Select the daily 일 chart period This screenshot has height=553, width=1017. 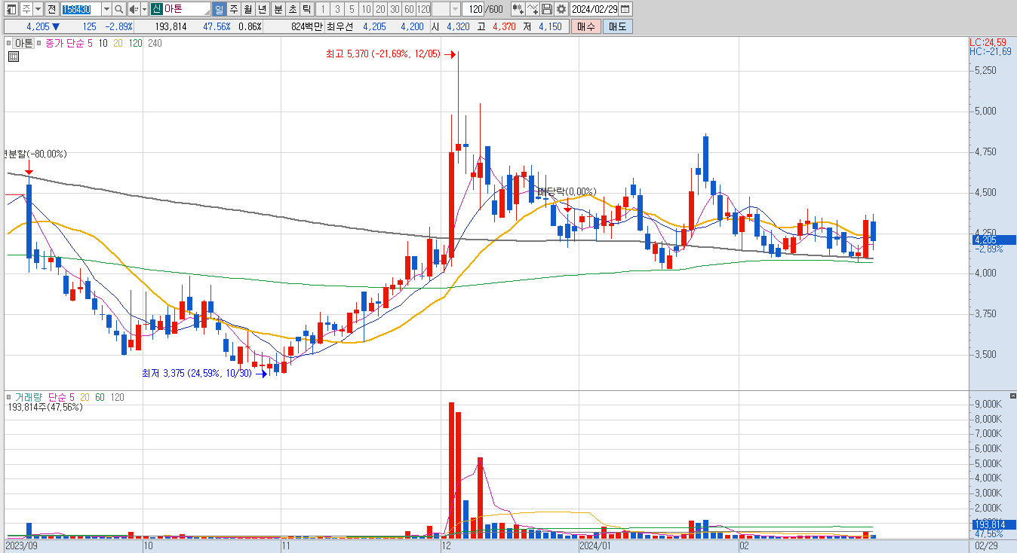tap(219, 9)
